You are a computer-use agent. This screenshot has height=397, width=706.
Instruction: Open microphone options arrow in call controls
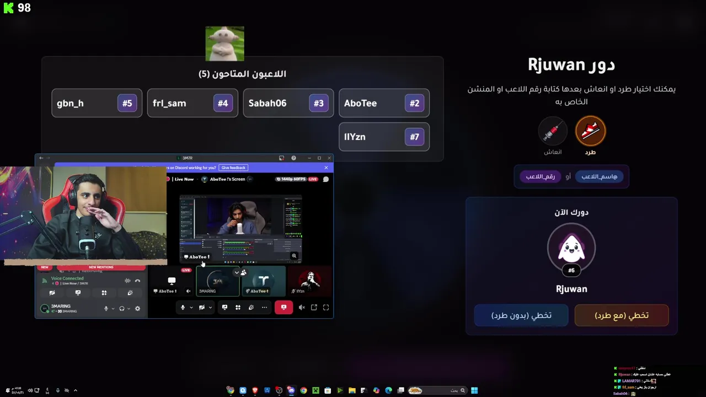pyautogui.click(x=191, y=308)
